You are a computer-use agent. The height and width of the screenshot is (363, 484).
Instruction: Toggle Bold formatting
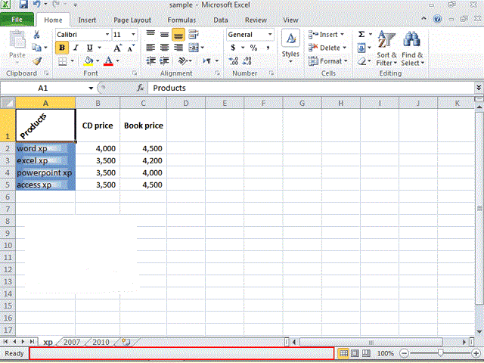(x=62, y=48)
